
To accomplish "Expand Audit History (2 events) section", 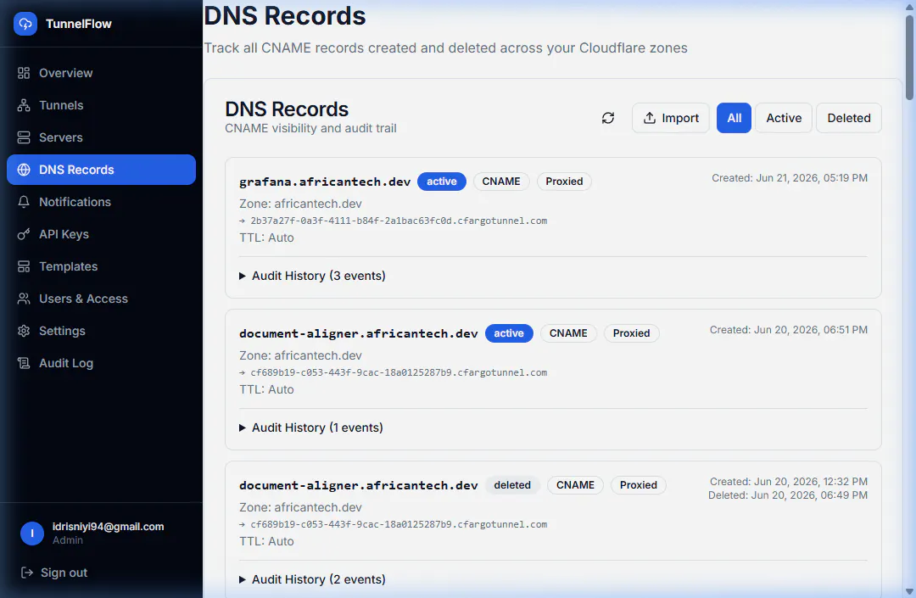I will click(312, 579).
